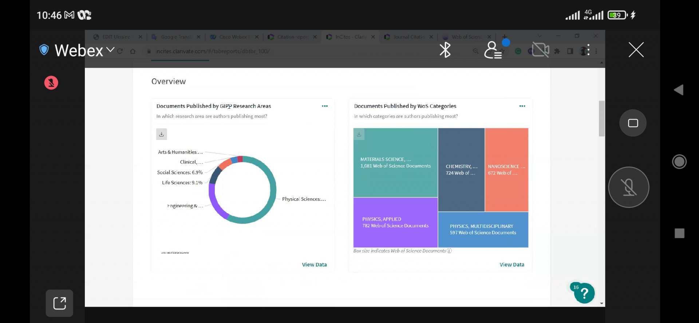Click View Data under the donut chart

click(x=314, y=265)
